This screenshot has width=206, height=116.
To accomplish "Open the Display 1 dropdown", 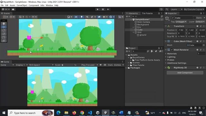I will pyautogui.click(x=22, y=65).
